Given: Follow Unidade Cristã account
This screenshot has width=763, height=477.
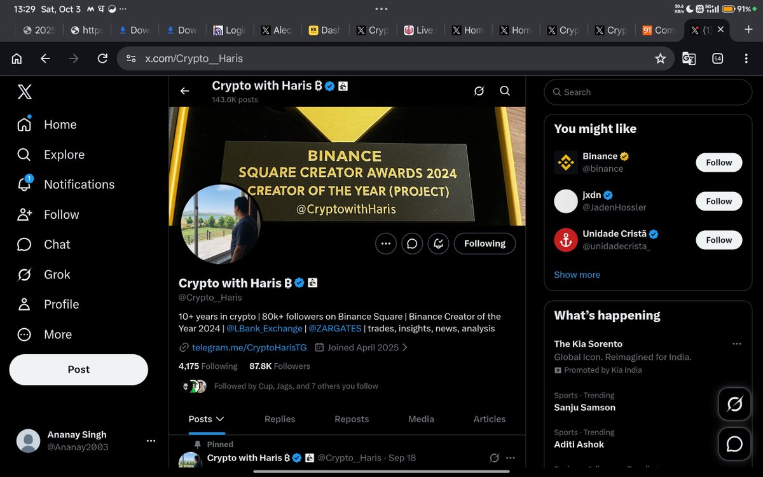Looking at the screenshot, I should [x=719, y=240].
